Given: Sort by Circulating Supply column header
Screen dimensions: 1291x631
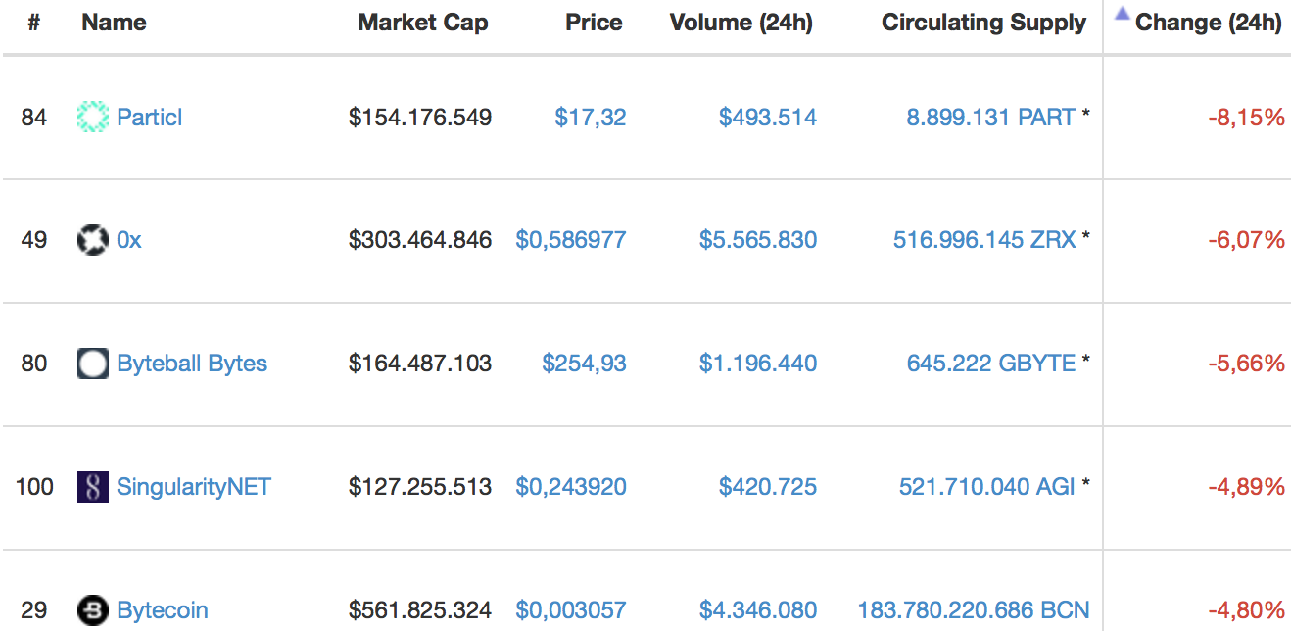Looking at the screenshot, I should 983,23.
